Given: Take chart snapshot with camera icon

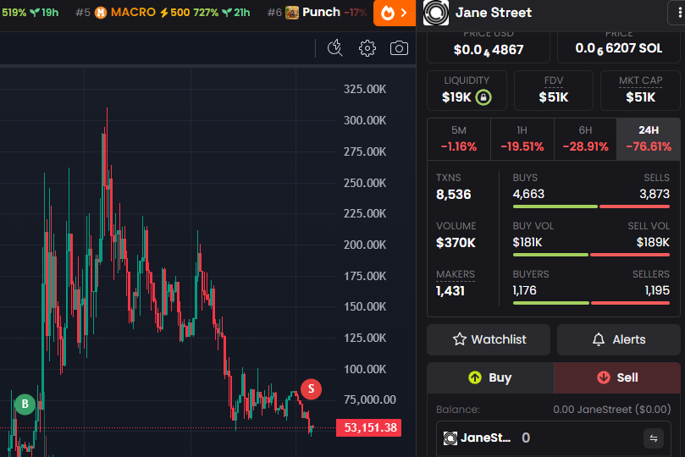Looking at the screenshot, I should pos(399,48).
